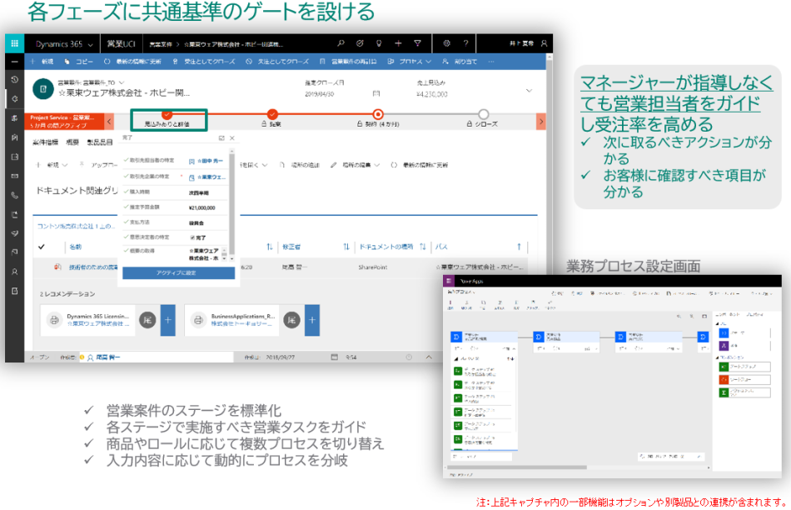Toggle the 意思決定者の特定 完了 checkbox
This screenshot has height=510, width=791.
pos(192,237)
